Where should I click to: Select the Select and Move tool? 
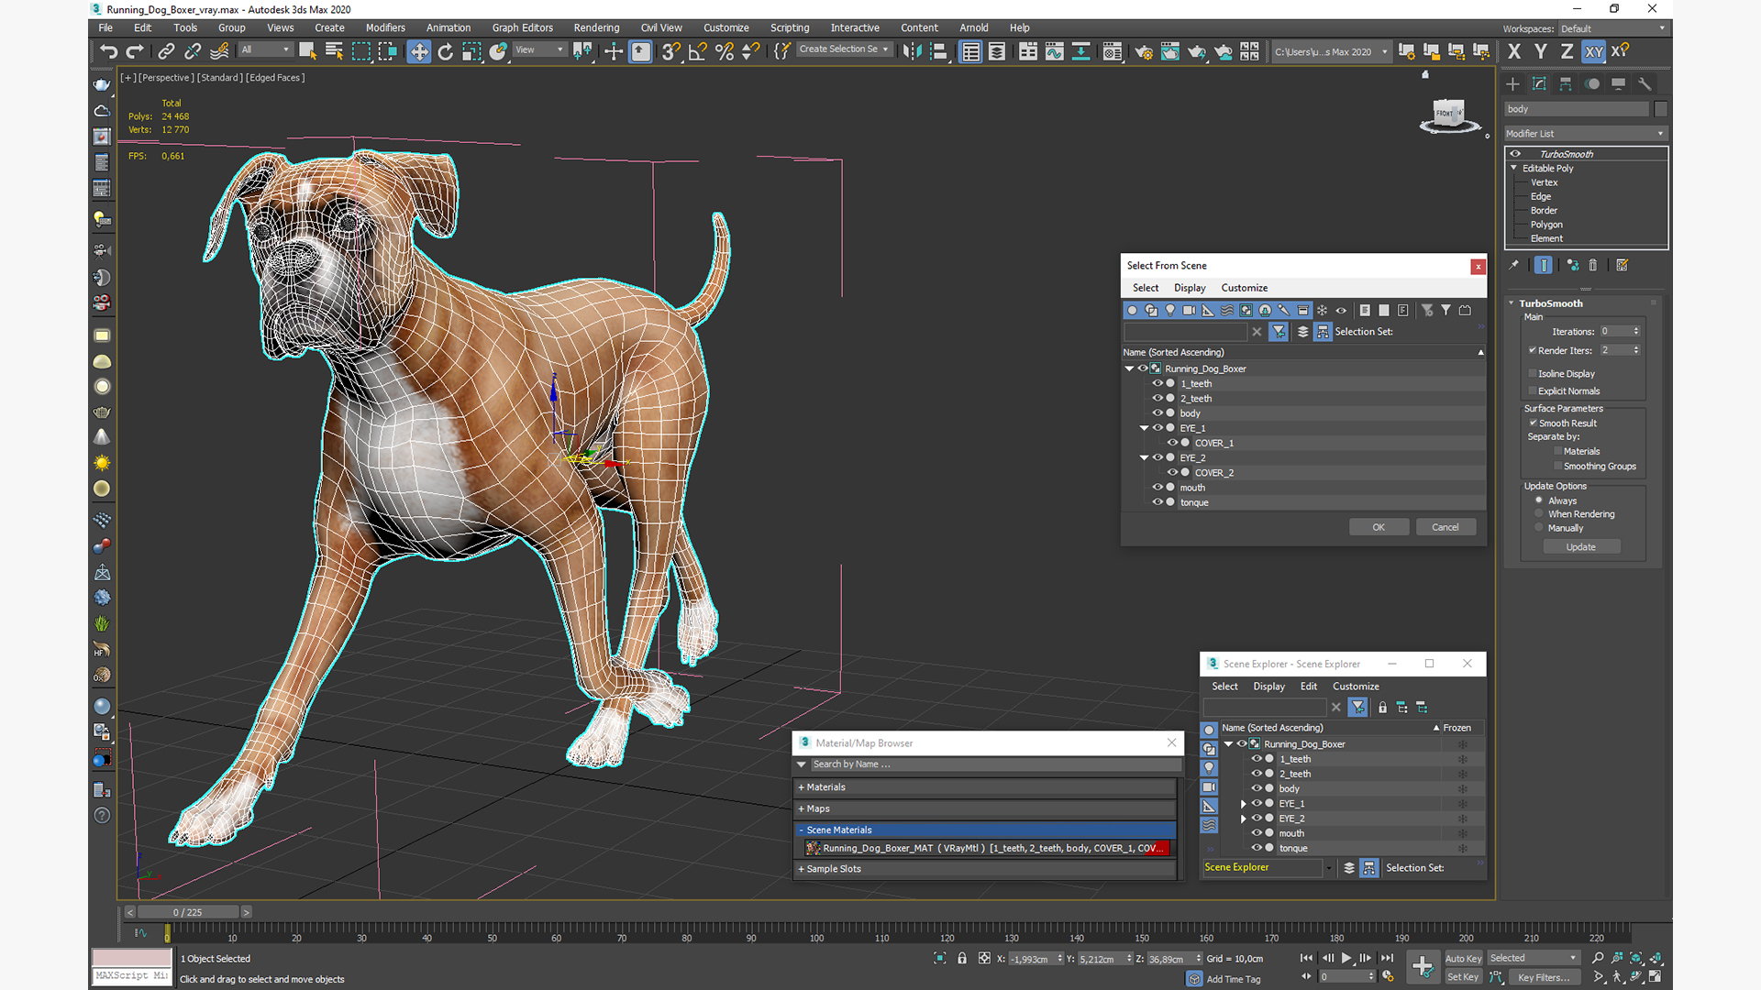tap(418, 51)
